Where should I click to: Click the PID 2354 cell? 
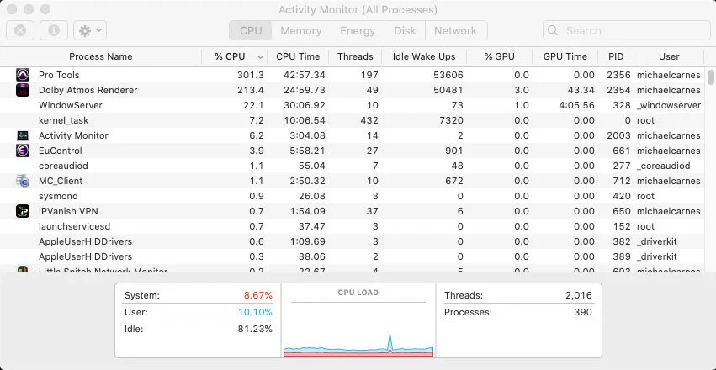click(618, 90)
